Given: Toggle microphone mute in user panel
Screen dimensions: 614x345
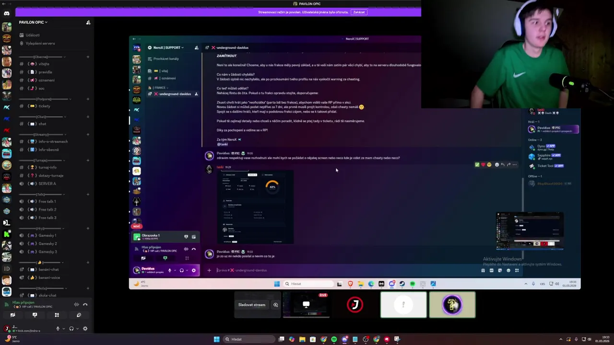Looking at the screenshot, I should click(58, 329).
